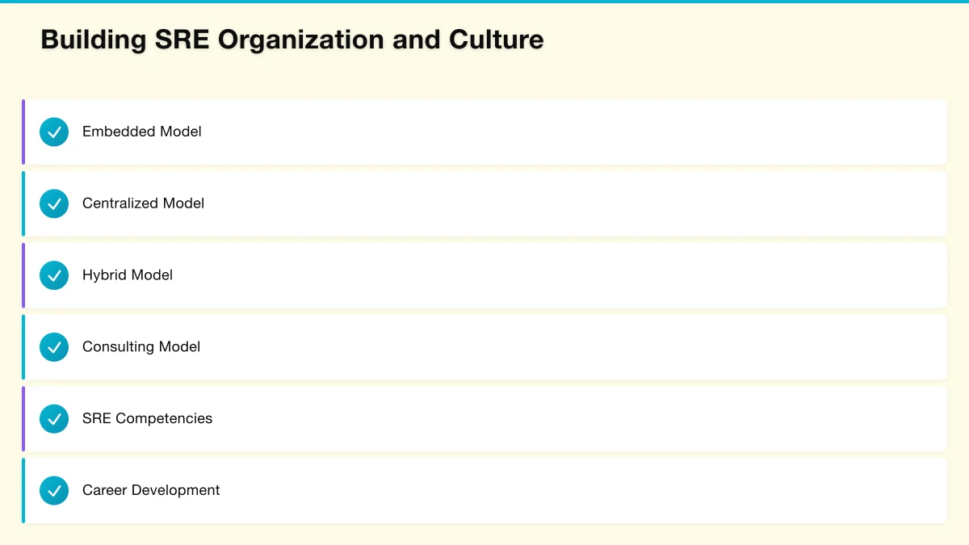
Task: Select the check circle next to Hybrid Model
Action: pyautogui.click(x=54, y=275)
